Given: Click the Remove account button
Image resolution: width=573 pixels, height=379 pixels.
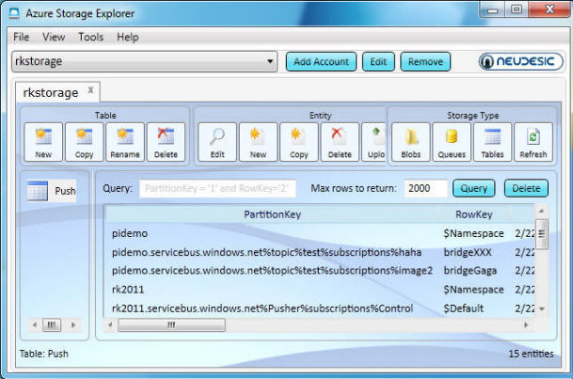Looking at the screenshot, I should click(425, 62).
